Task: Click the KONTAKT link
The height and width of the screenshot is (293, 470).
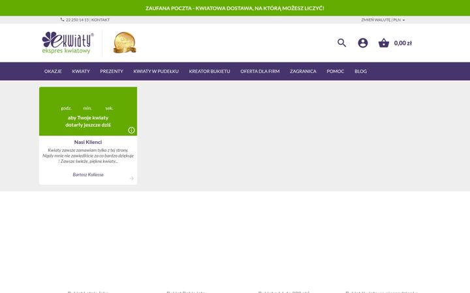Action: (x=101, y=20)
